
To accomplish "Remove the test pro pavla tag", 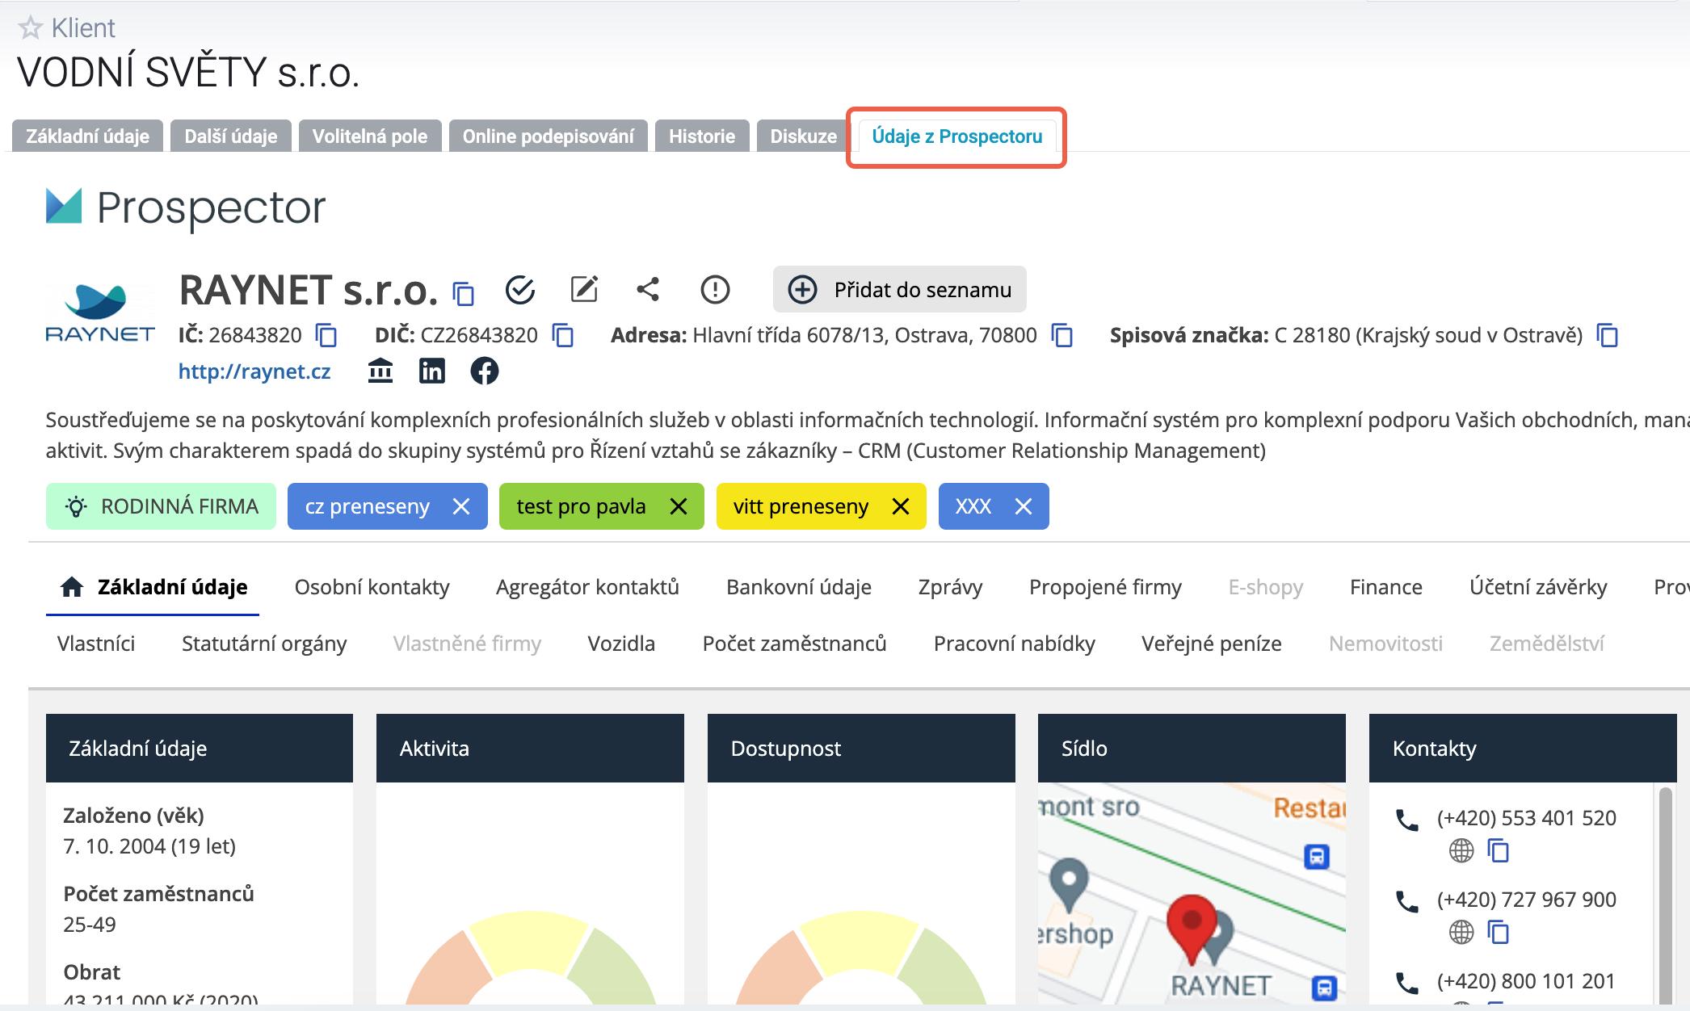I will click(x=679, y=506).
